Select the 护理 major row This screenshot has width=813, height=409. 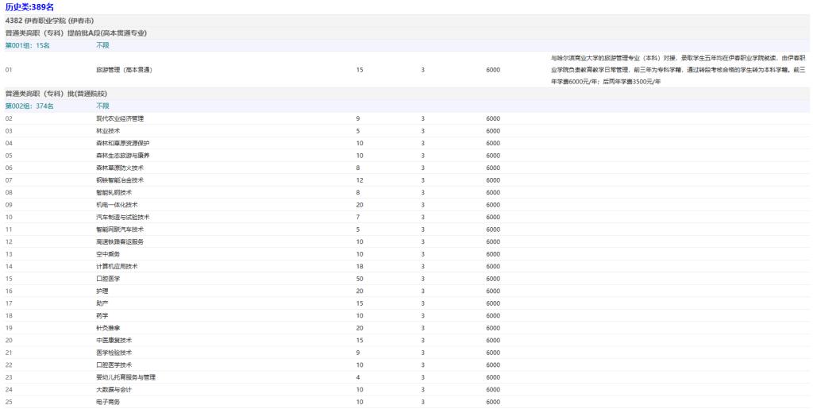(102, 291)
